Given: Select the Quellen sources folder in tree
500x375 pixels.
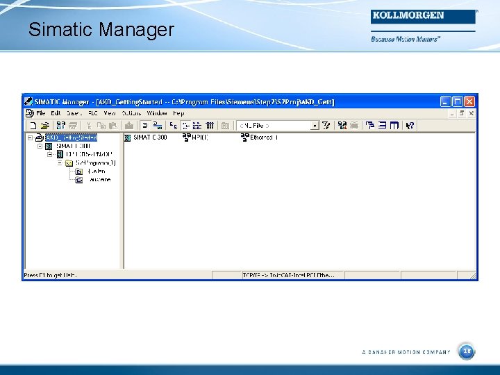Looking at the screenshot, I should 96,172.
